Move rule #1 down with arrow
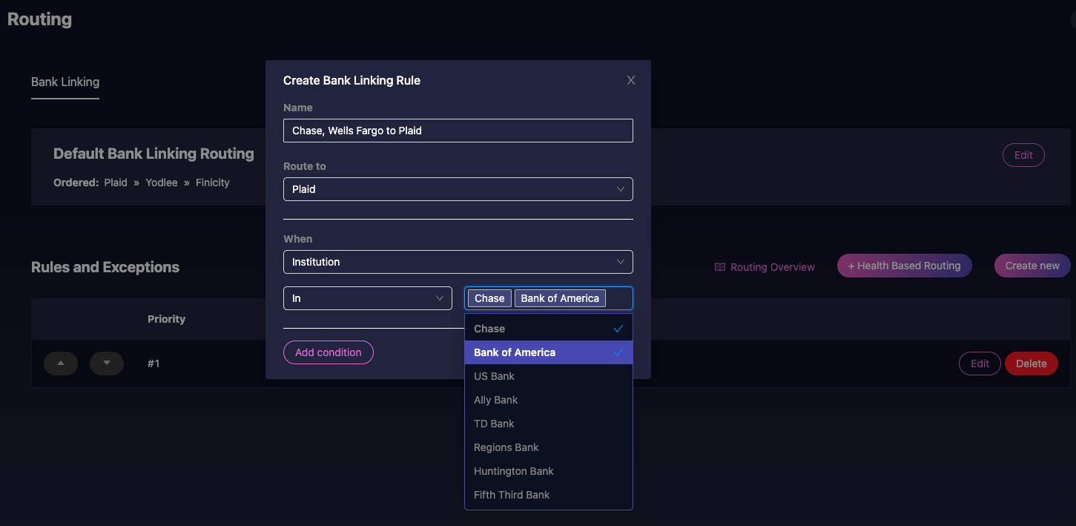1076x526 pixels. click(107, 364)
